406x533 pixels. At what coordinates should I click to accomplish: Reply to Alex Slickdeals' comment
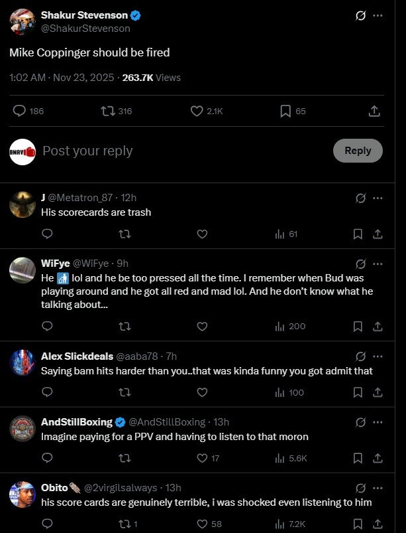pos(47,392)
